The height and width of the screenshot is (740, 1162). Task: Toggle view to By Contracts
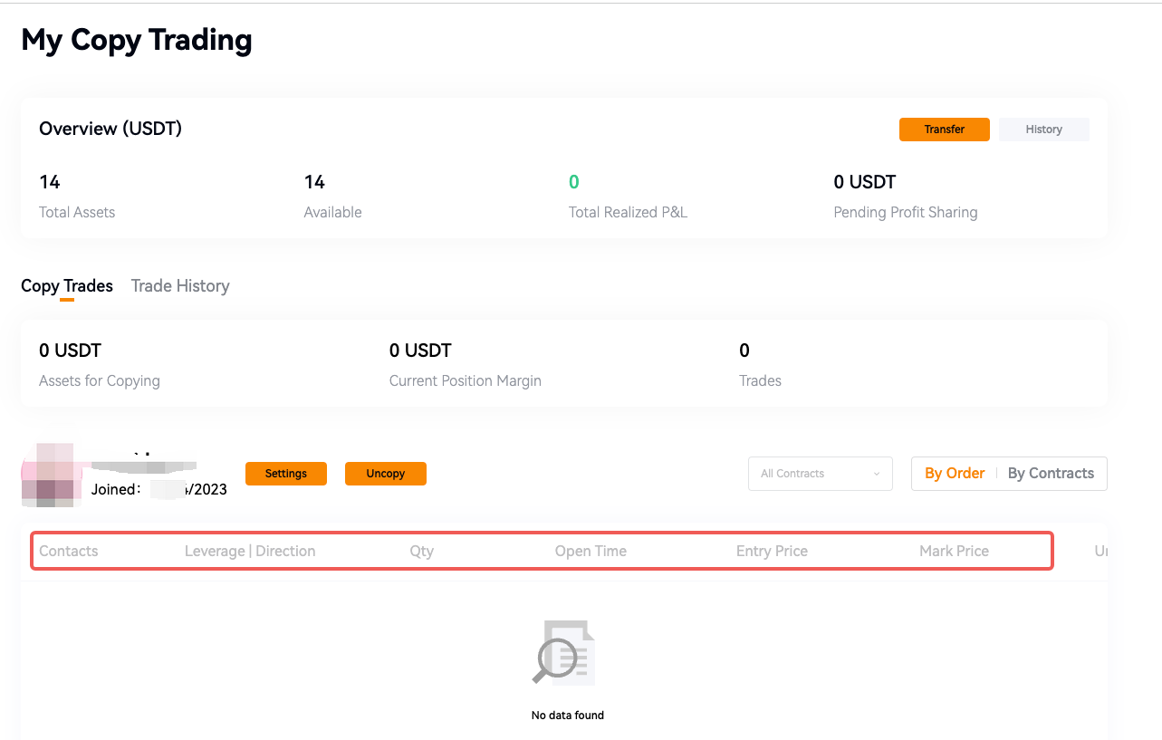click(x=1051, y=474)
